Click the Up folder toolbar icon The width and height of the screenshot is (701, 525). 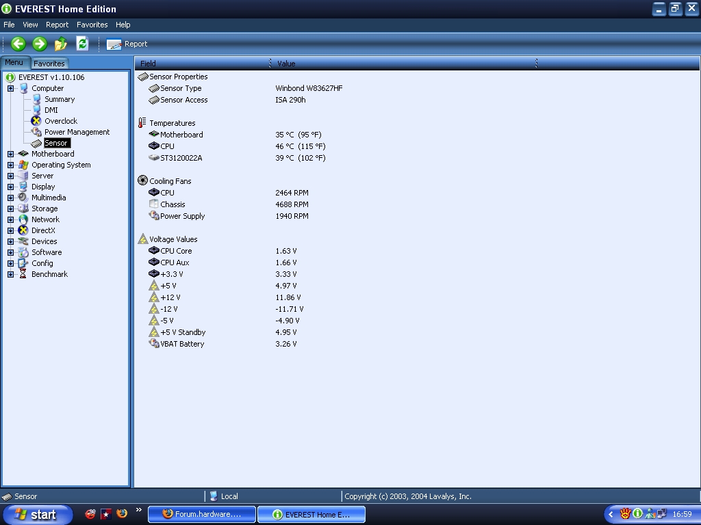[x=61, y=44]
